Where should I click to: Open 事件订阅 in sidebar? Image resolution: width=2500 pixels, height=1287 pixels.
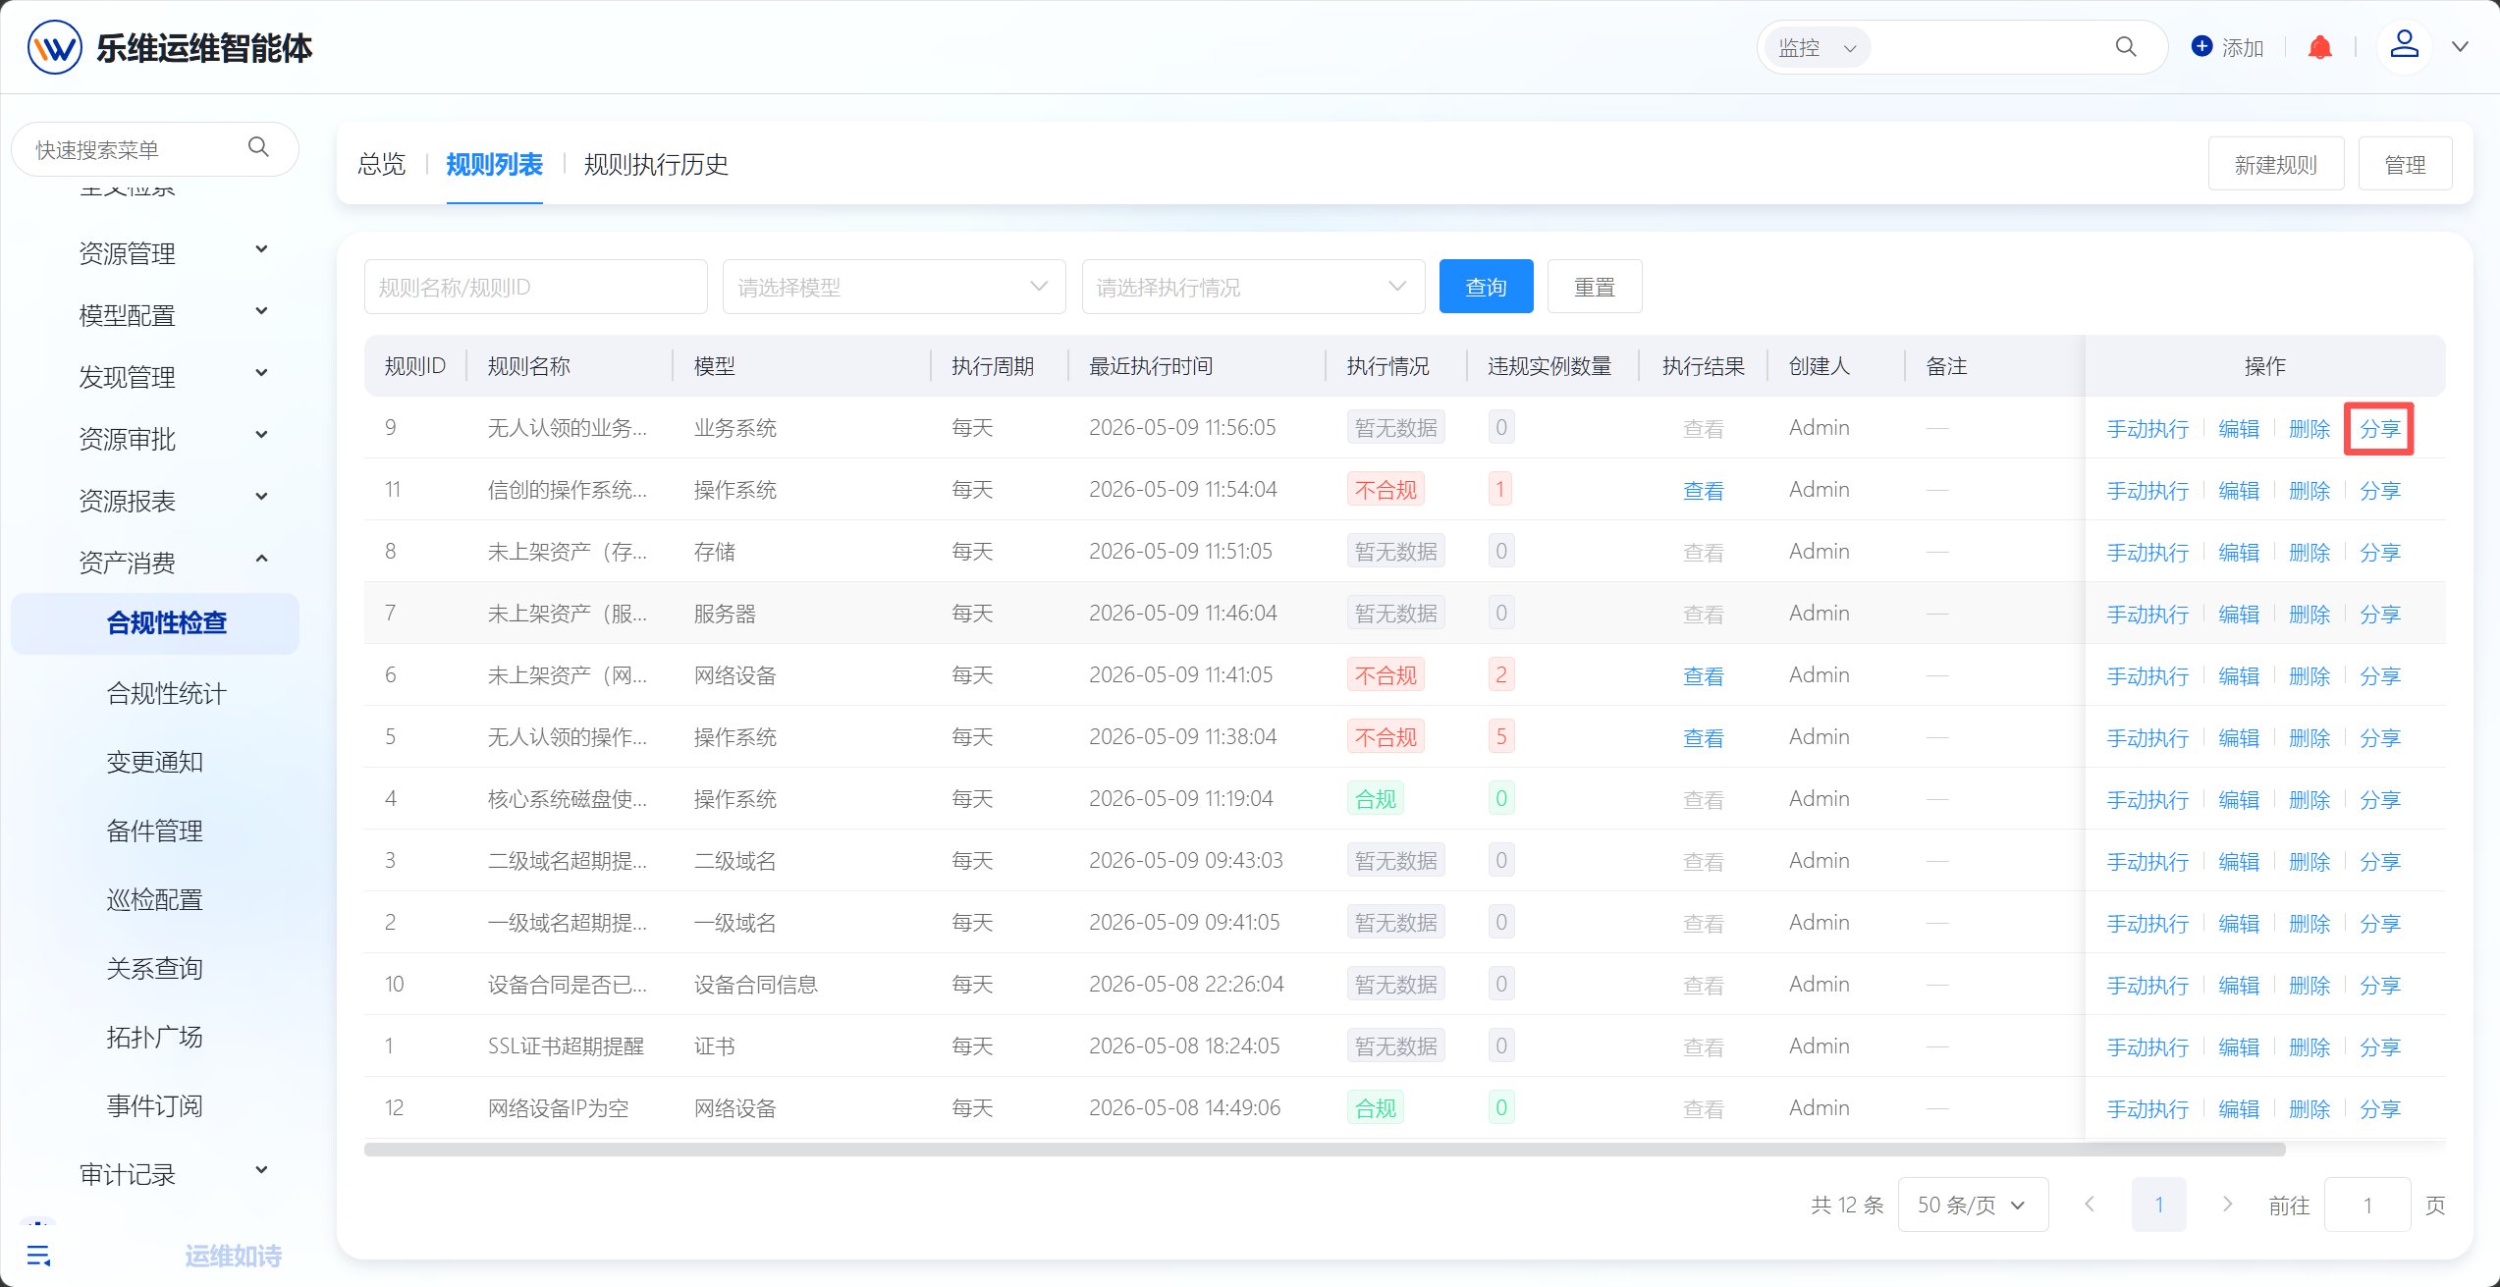(154, 1105)
